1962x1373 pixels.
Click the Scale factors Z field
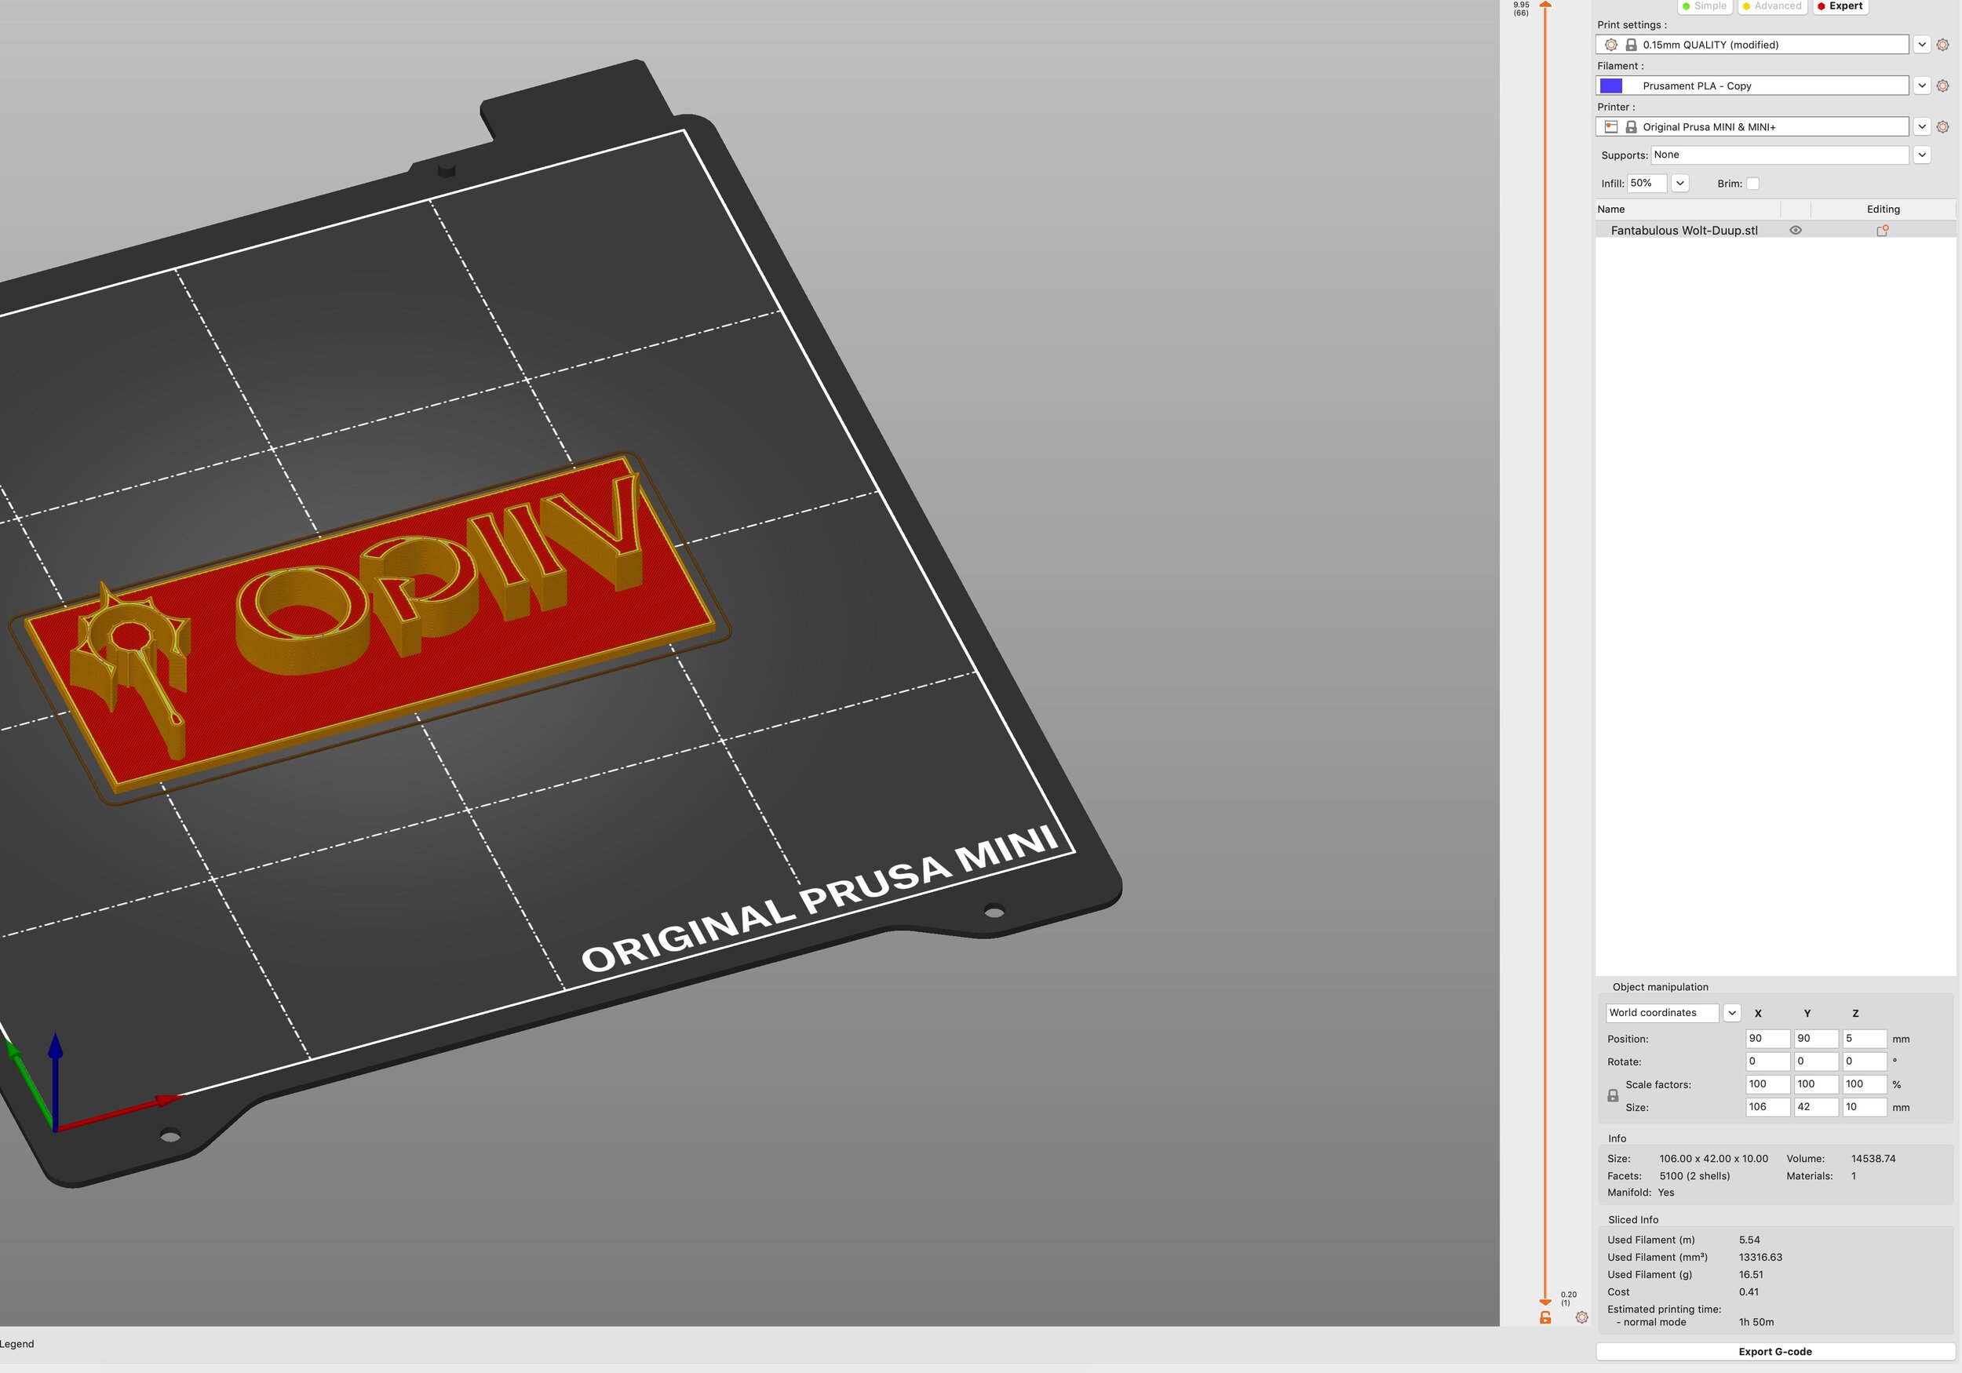(x=1865, y=1084)
